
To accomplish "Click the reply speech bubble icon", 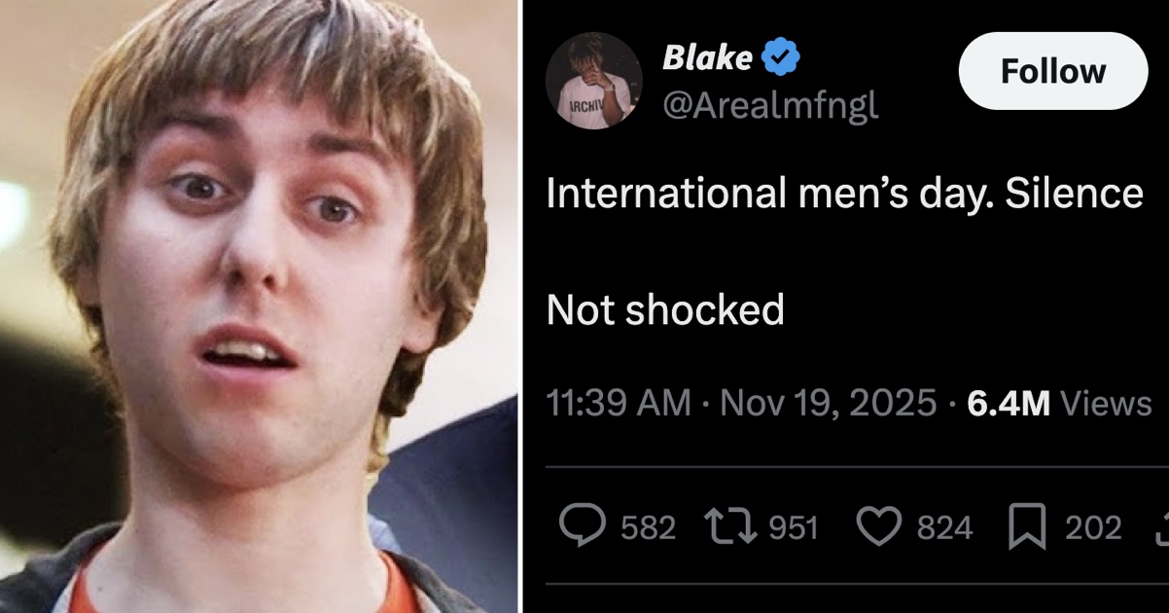I will coord(583,527).
